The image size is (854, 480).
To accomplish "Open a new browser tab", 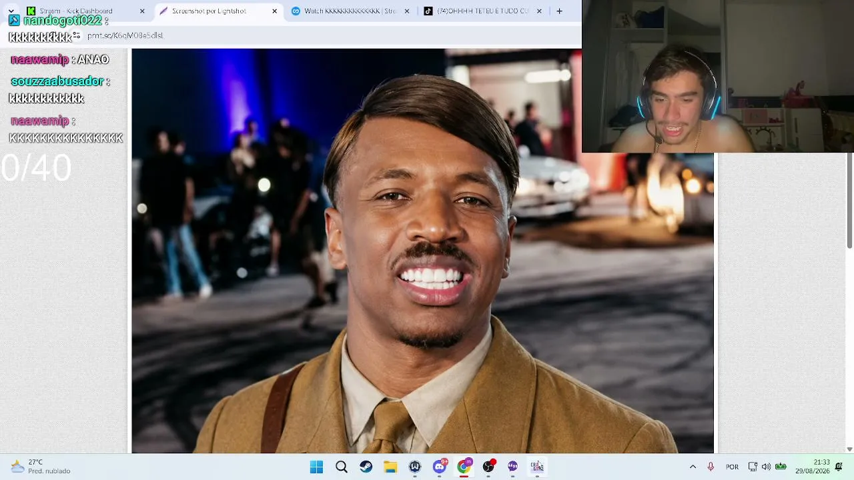I will (559, 11).
